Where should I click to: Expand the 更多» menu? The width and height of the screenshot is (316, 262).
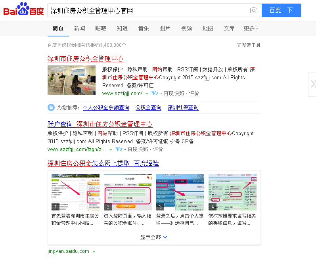(x=251, y=29)
